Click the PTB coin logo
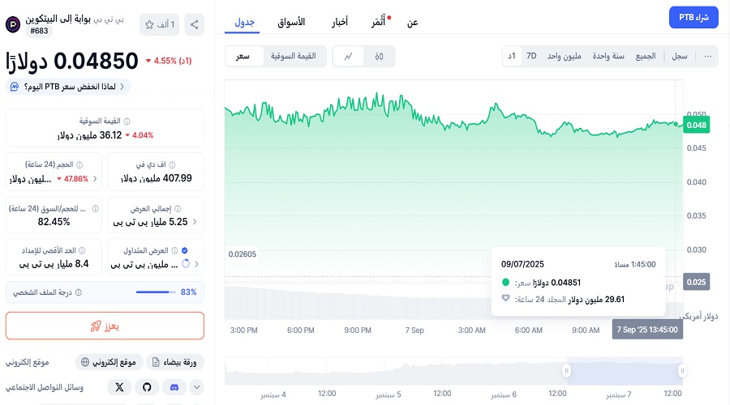This screenshot has width=730, height=405. 13,24
